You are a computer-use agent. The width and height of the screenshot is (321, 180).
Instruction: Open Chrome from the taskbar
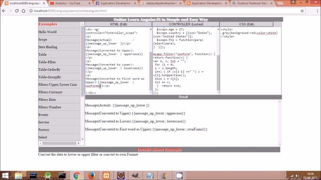point(77,175)
